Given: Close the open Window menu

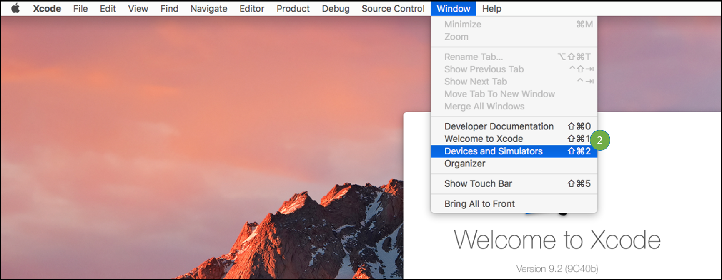Looking at the screenshot, I should click(453, 8).
